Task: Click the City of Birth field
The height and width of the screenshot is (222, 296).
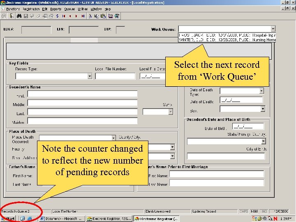Action: (226, 156)
